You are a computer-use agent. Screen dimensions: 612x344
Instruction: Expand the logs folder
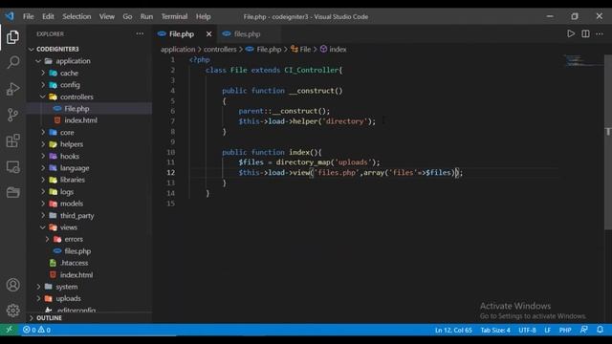tap(89, 191)
